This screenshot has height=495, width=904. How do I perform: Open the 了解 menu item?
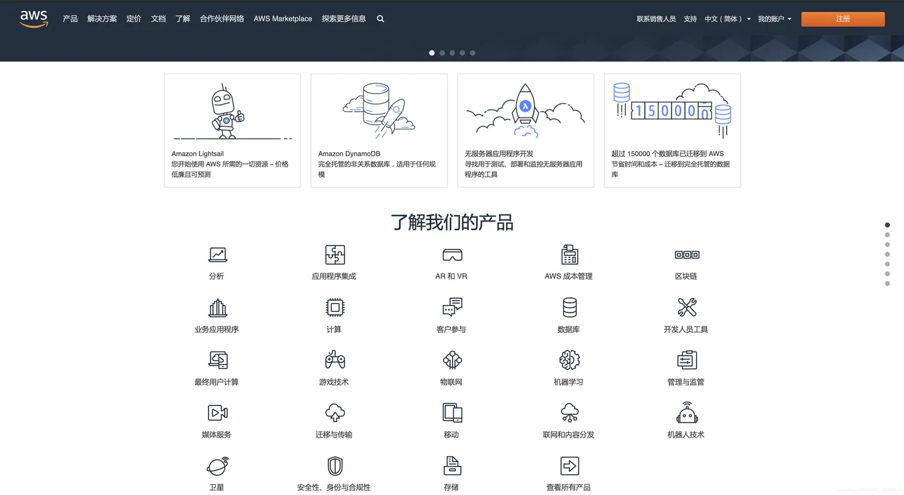click(183, 19)
